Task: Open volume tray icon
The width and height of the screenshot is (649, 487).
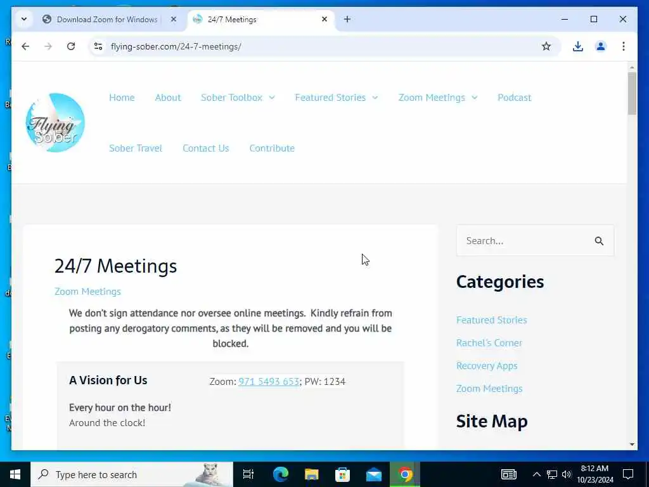Action: (x=567, y=474)
